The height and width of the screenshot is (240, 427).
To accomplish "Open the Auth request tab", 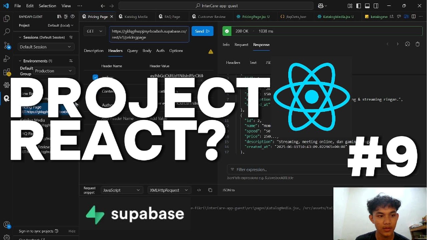I will (160, 51).
